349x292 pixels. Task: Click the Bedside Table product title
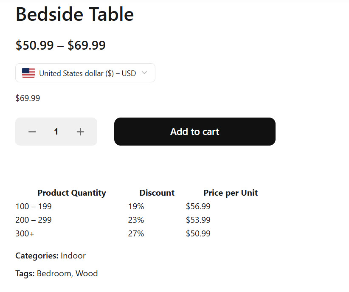[74, 14]
